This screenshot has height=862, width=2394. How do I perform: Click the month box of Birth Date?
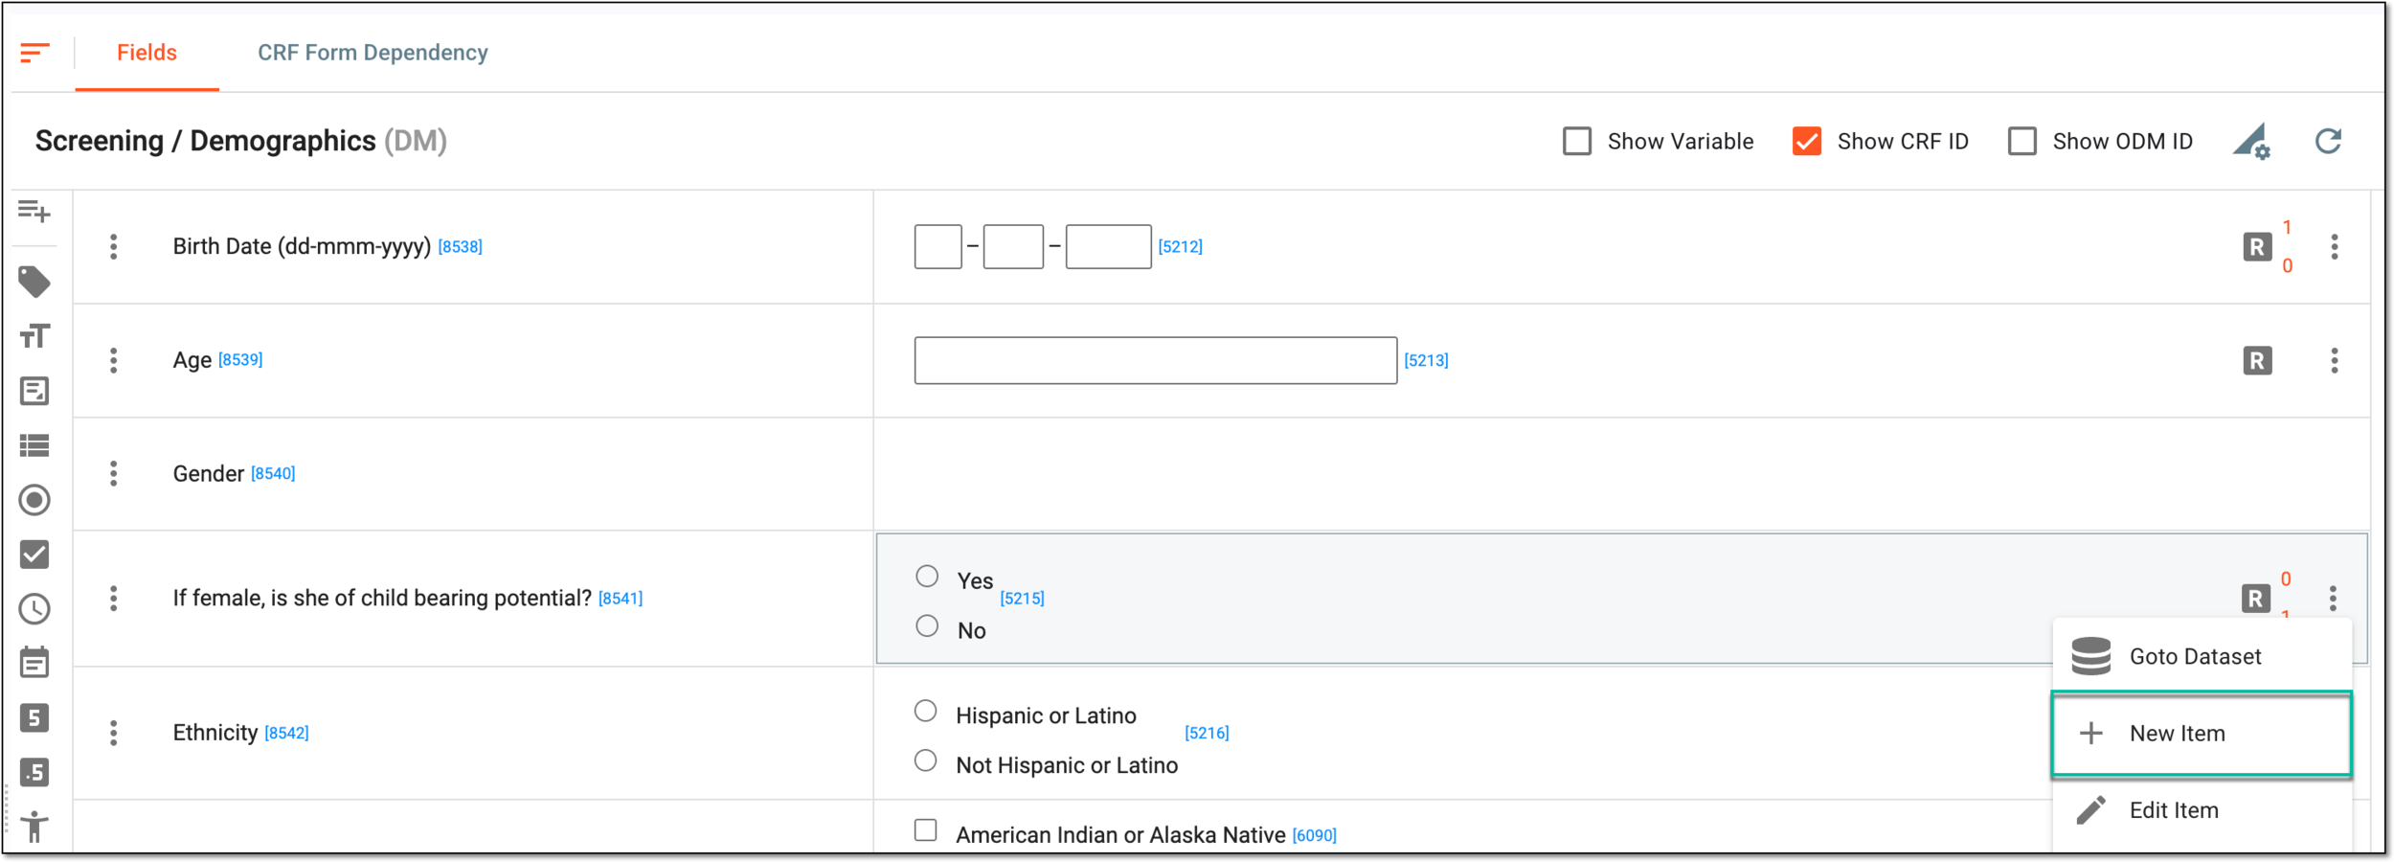pyautogui.click(x=1013, y=247)
